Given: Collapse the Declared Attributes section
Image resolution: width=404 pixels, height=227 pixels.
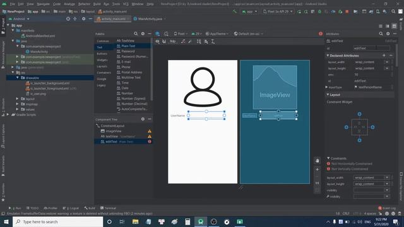Looking at the screenshot, I should (x=328, y=55).
